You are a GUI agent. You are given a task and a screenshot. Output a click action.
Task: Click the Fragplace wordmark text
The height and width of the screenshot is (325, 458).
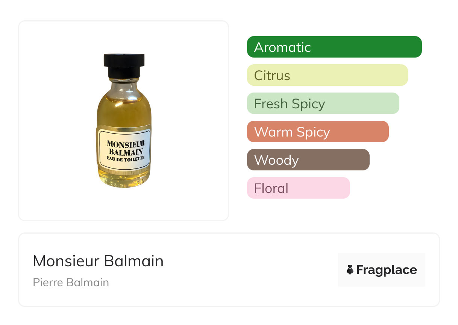tap(387, 270)
